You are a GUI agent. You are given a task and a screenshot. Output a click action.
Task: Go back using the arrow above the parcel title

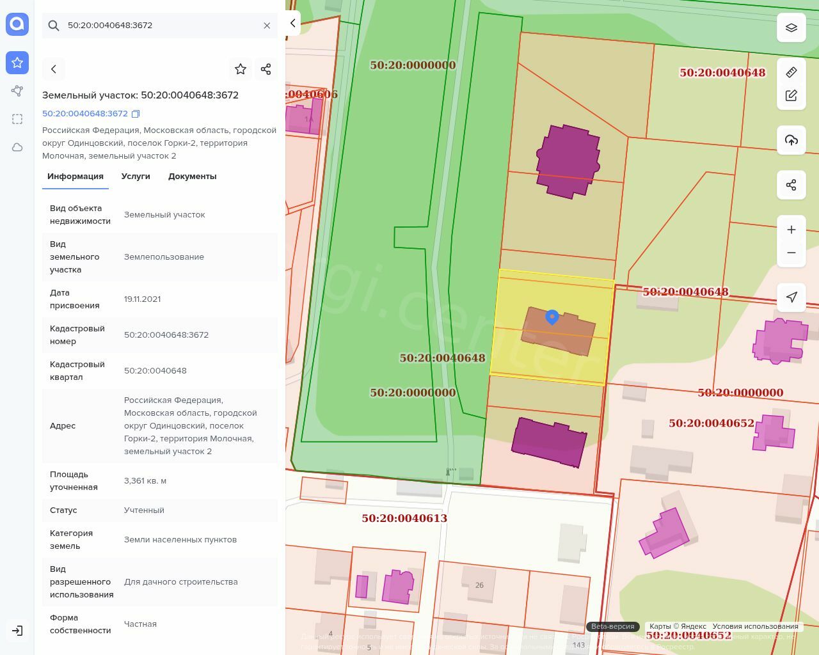point(54,69)
